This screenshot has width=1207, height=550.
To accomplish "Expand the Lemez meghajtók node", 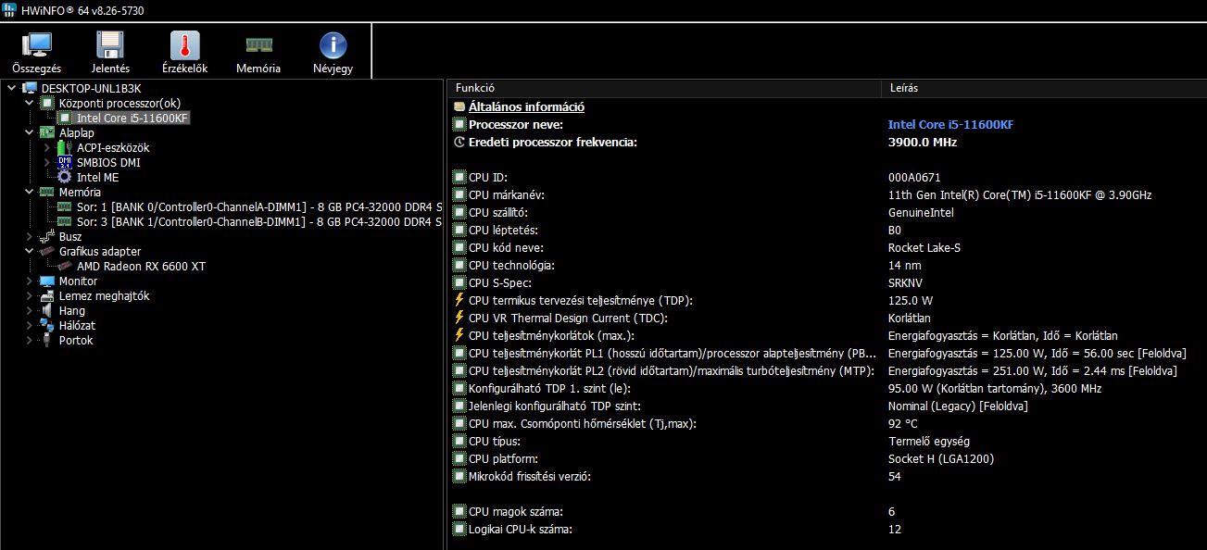I will point(30,295).
